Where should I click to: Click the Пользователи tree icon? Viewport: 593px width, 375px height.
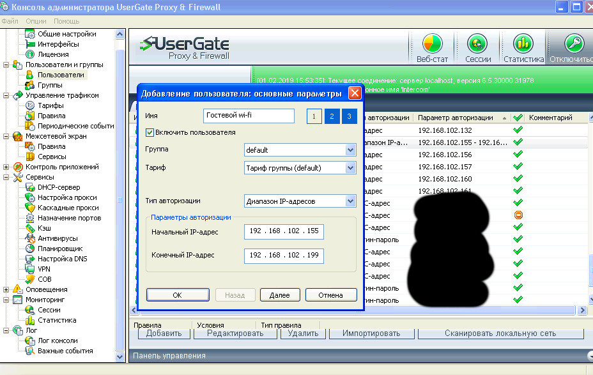click(30, 75)
